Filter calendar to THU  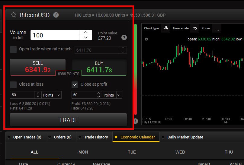click(x=229, y=152)
